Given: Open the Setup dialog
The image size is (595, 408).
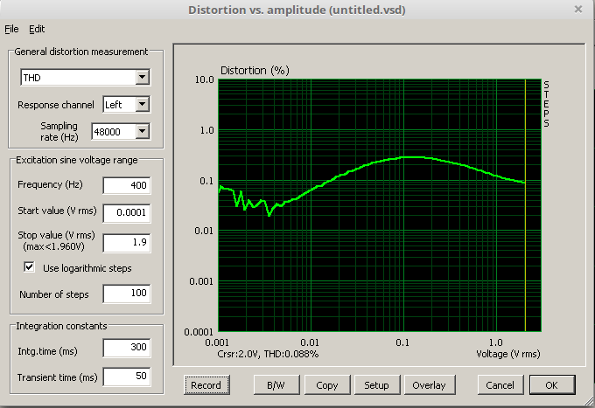Looking at the screenshot, I should click(x=376, y=385).
